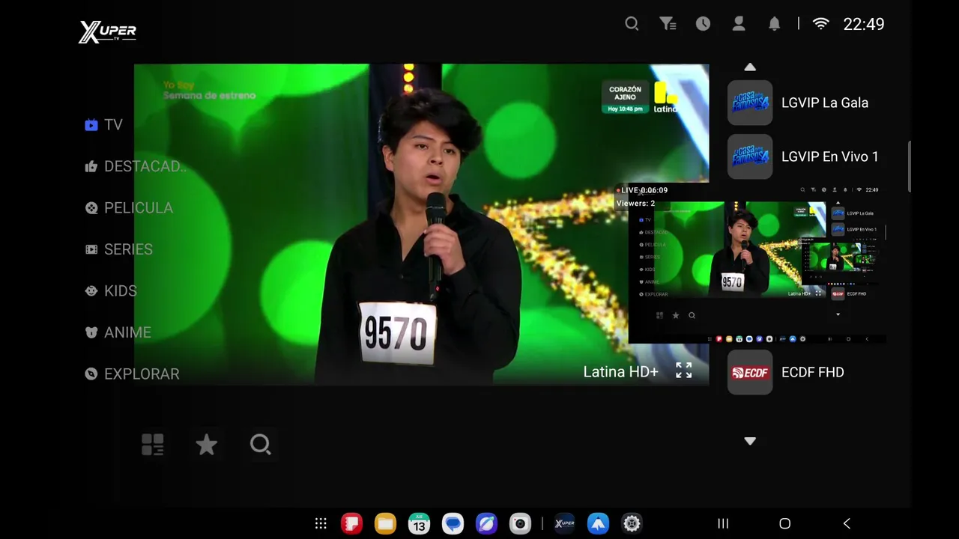
Task: Open the Settings gear in taskbar
Action: [x=632, y=524]
